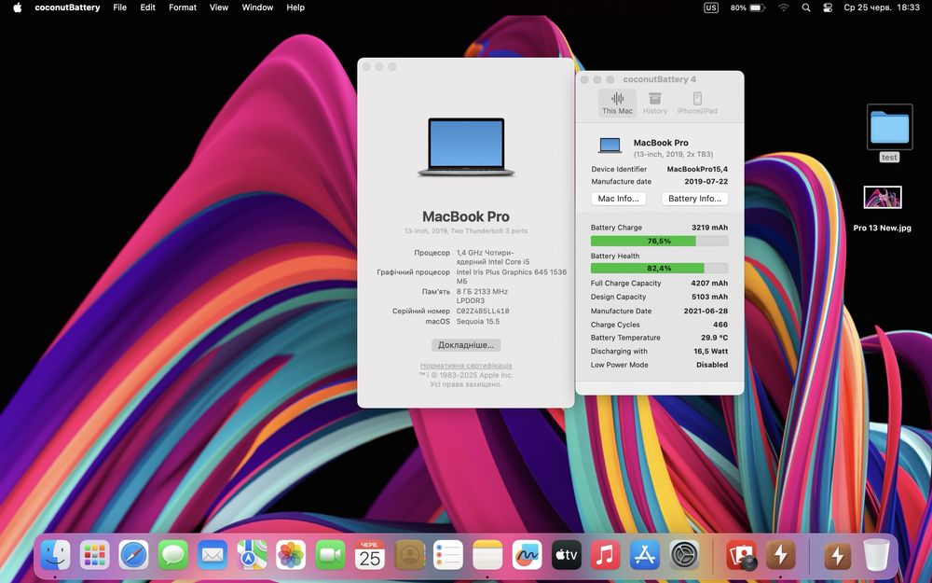Open Maps app in the Dock
This screenshot has width=932, height=583.
pyautogui.click(x=252, y=556)
